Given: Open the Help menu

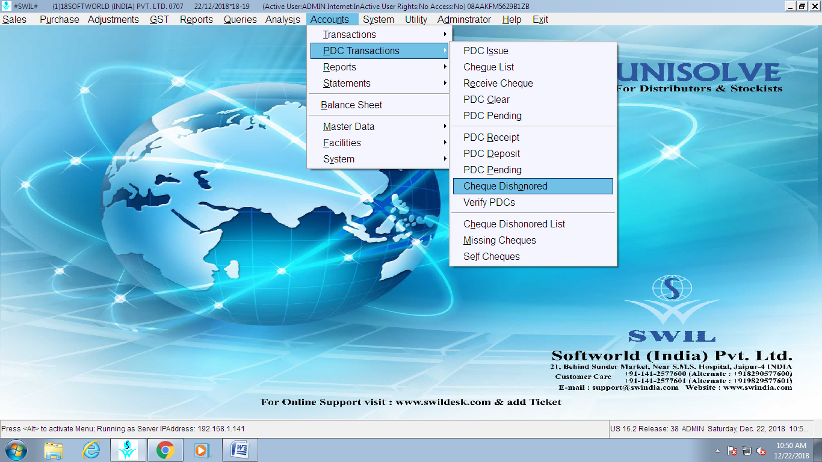Looking at the screenshot, I should (512, 19).
